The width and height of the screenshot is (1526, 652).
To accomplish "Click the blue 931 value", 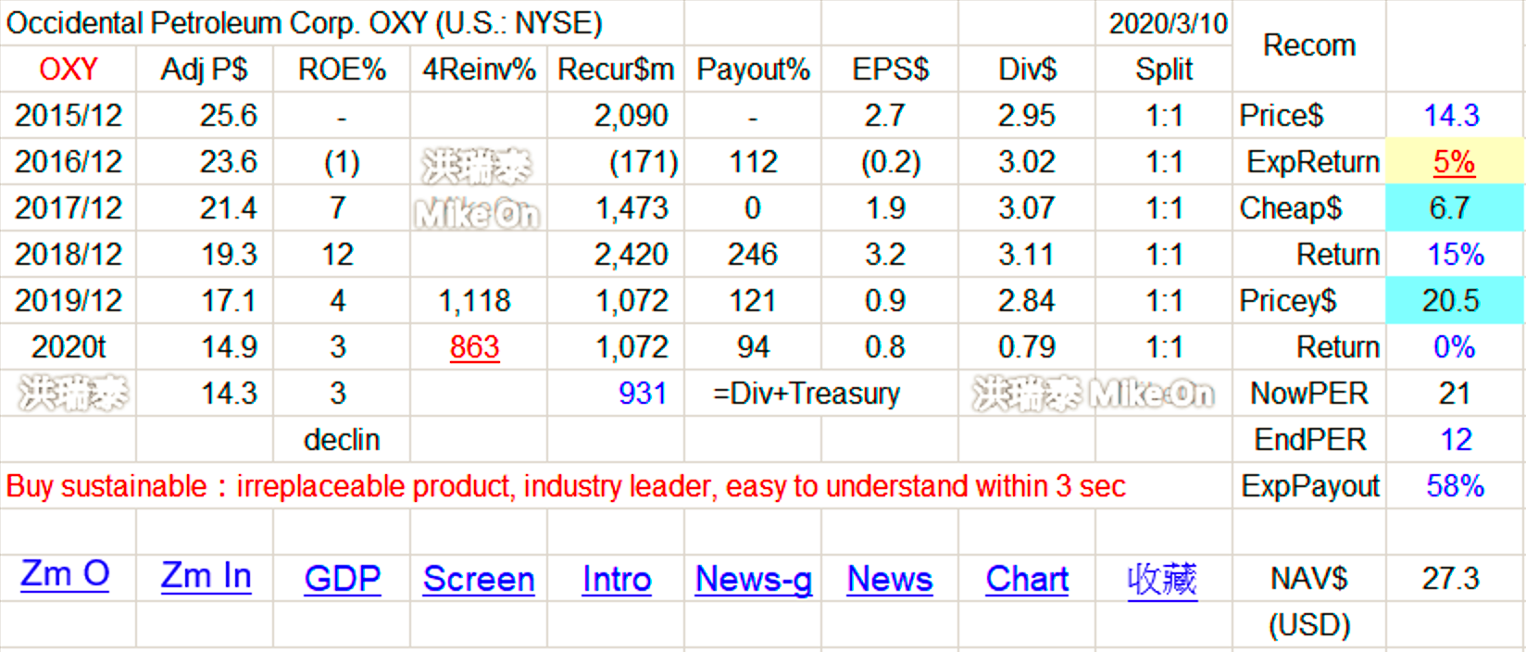I will [x=643, y=394].
